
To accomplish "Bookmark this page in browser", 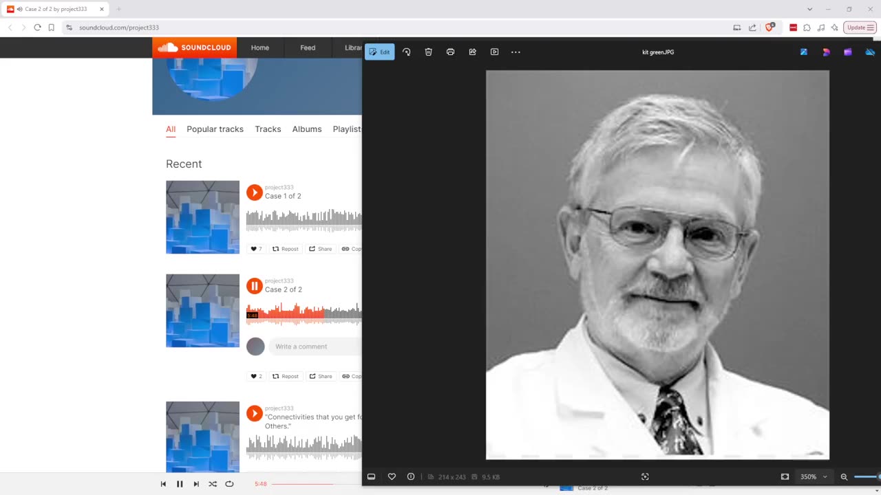I will [51, 27].
